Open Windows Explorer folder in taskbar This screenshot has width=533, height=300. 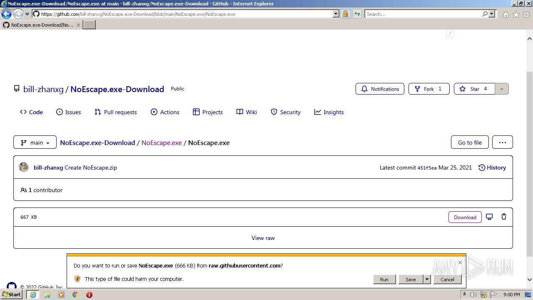pyautogui.click(x=47, y=295)
